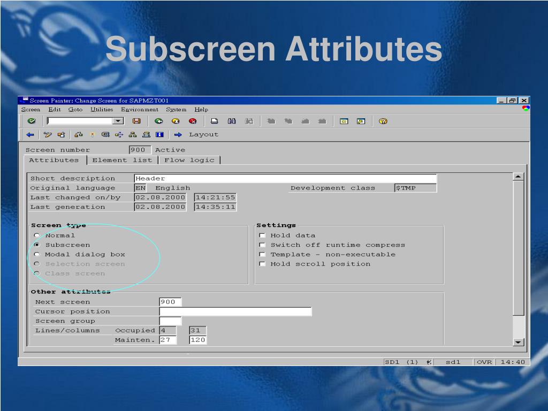Image resolution: width=548 pixels, height=411 pixels.
Task: Click the Object list display icon
Action: [146, 134]
